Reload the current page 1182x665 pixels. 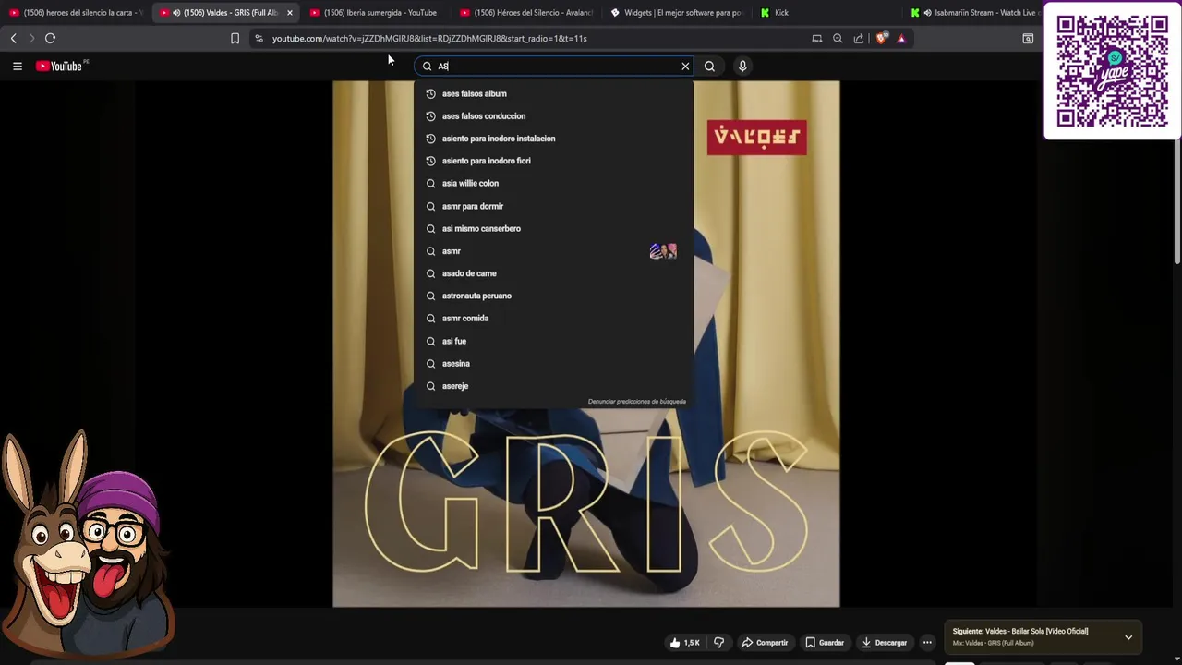50,38
